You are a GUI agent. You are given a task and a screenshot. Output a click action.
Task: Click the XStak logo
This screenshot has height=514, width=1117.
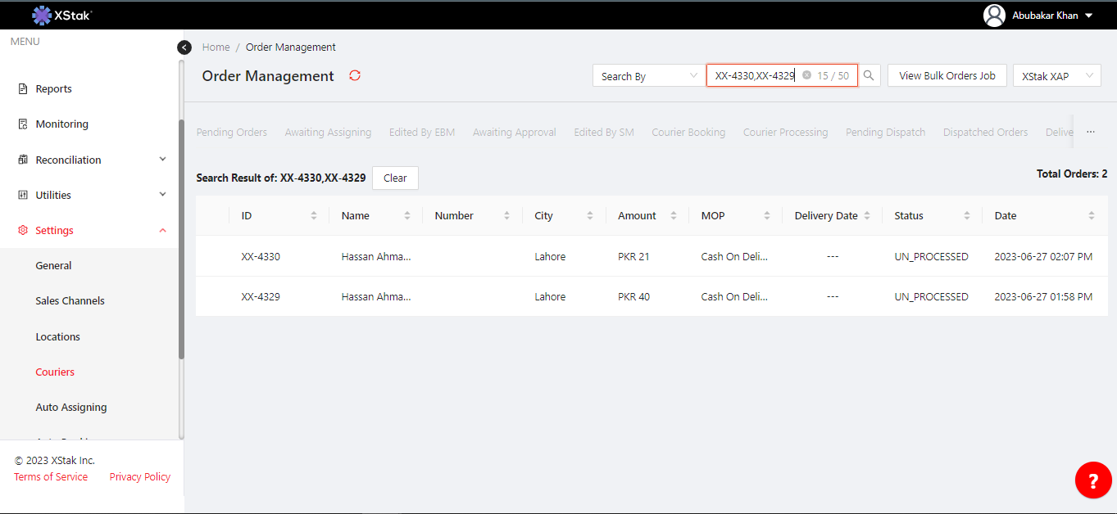click(x=61, y=15)
